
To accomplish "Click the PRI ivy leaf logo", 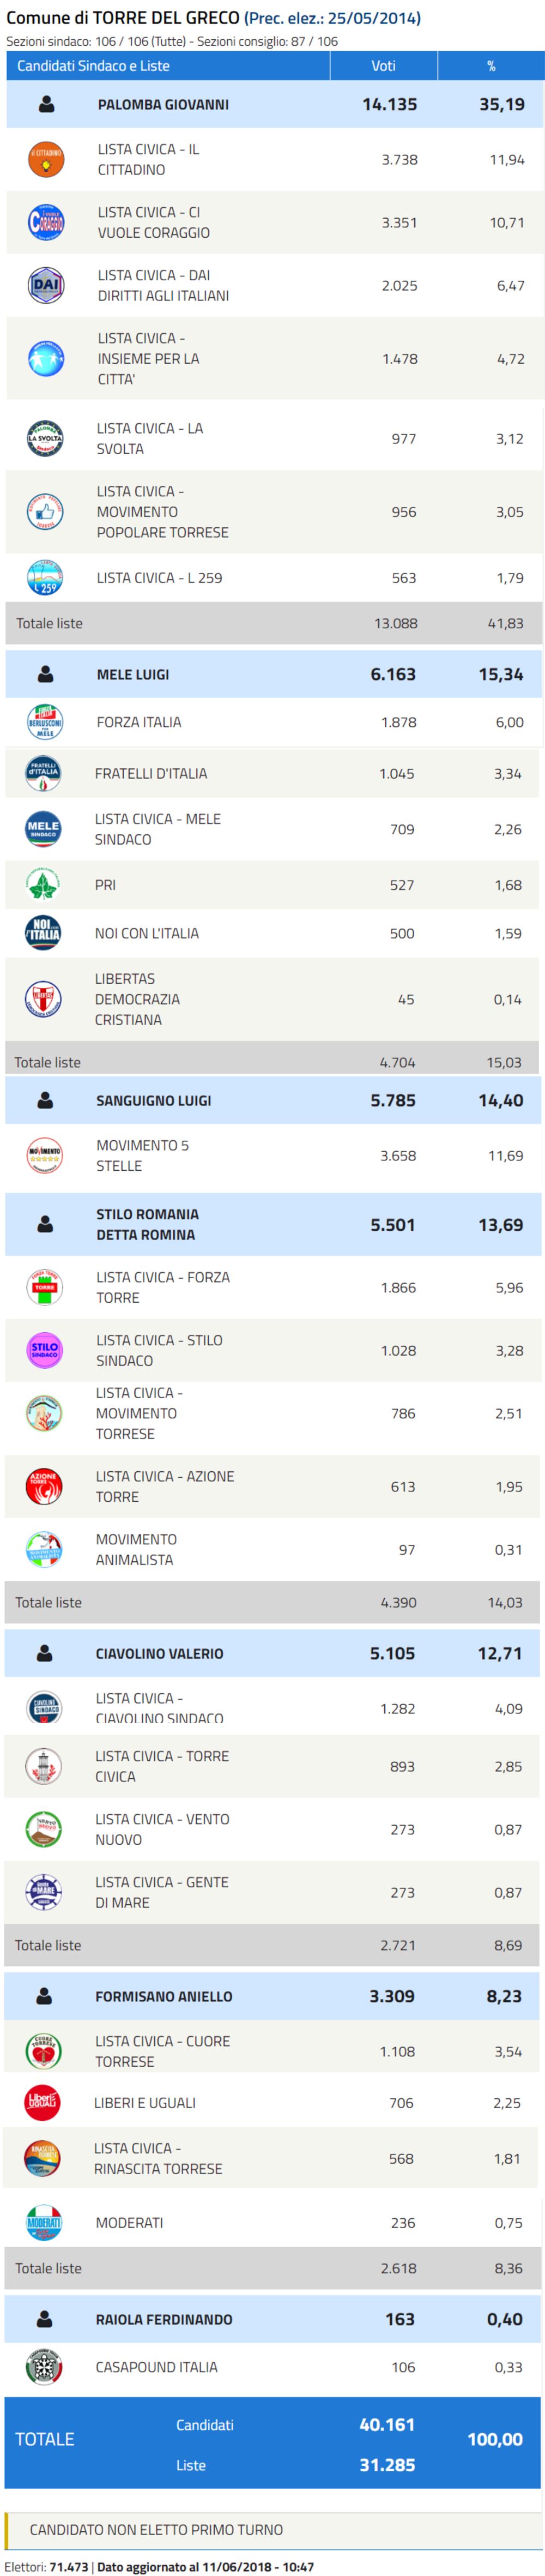I will pyautogui.click(x=43, y=884).
